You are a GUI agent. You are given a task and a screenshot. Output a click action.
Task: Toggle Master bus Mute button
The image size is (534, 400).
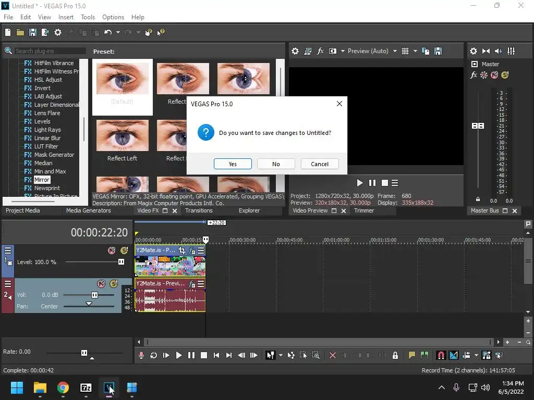(x=494, y=75)
